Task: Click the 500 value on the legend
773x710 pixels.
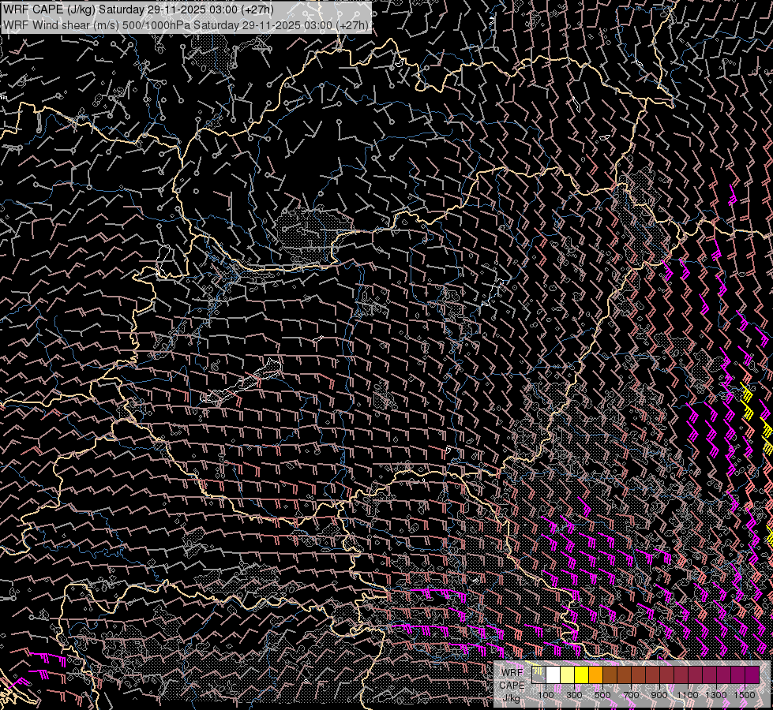Action: pos(602,694)
